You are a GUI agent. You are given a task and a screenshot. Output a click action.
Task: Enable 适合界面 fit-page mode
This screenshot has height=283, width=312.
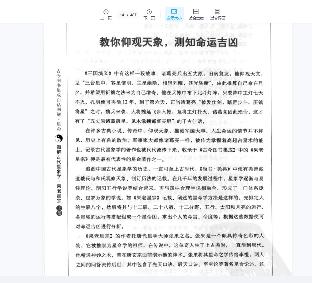click(x=217, y=14)
